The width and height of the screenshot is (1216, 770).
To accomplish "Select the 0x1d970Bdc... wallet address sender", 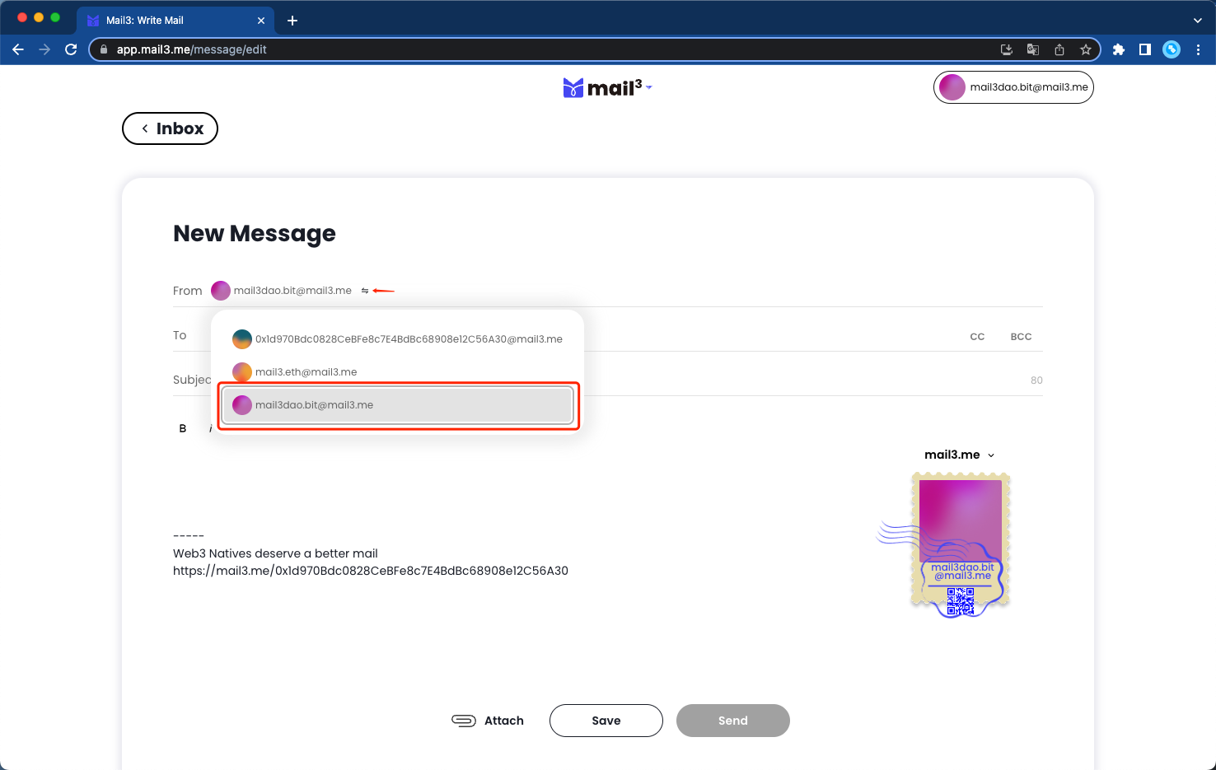I will [x=397, y=339].
